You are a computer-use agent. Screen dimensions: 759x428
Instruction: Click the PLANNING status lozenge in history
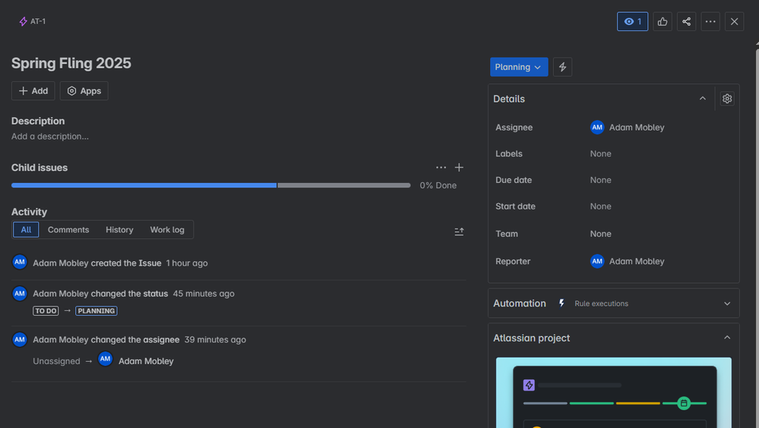point(96,310)
